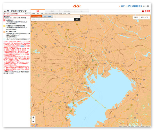
Task: Open the WiMAX 2+ tab
Action: point(67,11)
